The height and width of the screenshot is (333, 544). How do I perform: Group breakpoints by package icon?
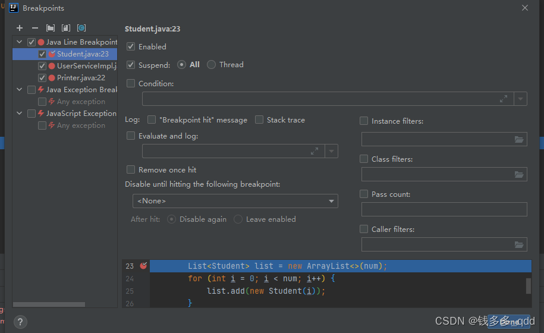click(x=51, y=28)
